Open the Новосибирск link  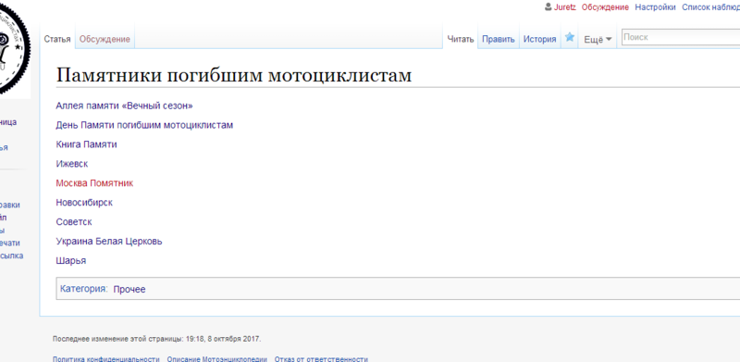point(84,203)
